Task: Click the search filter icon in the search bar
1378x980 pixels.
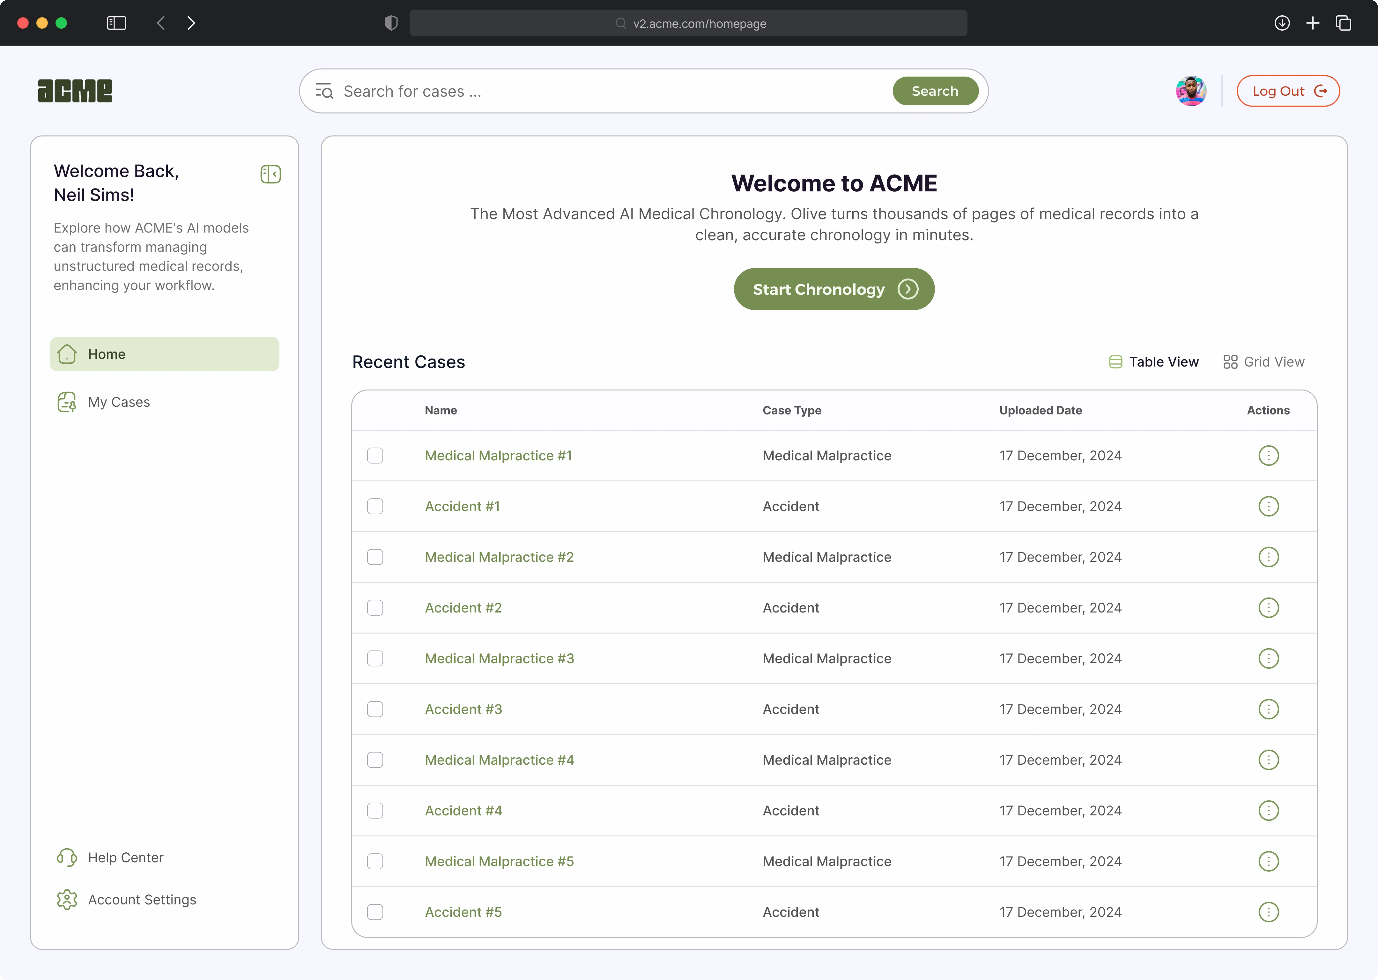Action: point(324,91)
